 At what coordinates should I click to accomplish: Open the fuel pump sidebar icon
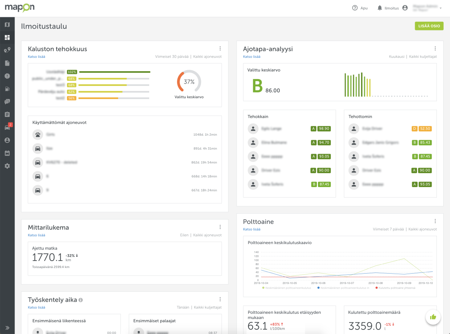(7, 89)
